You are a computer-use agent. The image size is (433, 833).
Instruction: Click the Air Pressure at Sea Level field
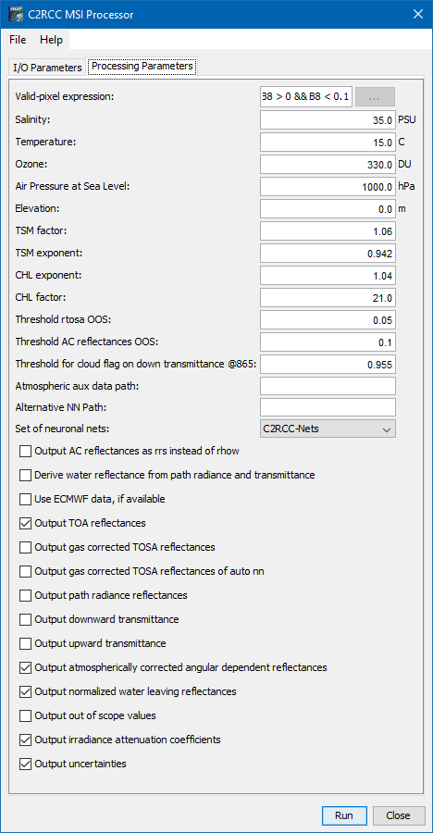pos(328,186)
